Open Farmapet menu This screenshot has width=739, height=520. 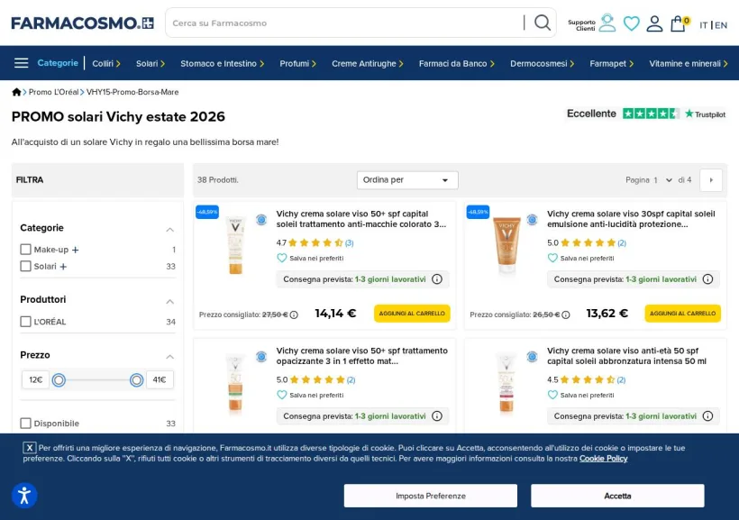click(611, 64)
